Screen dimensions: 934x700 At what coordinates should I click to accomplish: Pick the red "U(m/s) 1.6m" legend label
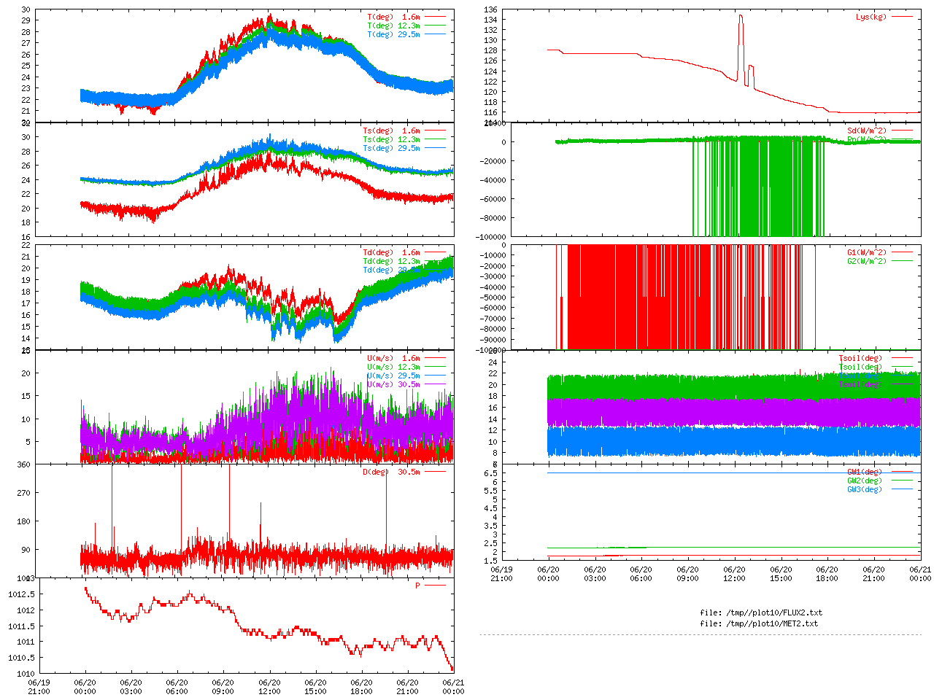tap(394, 358)
